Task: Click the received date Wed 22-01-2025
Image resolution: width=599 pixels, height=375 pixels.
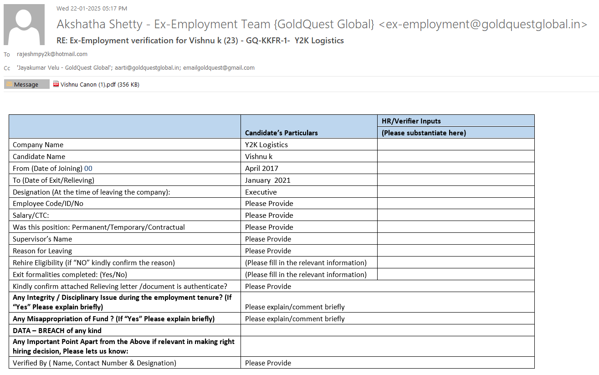Action: click(92, 8)
